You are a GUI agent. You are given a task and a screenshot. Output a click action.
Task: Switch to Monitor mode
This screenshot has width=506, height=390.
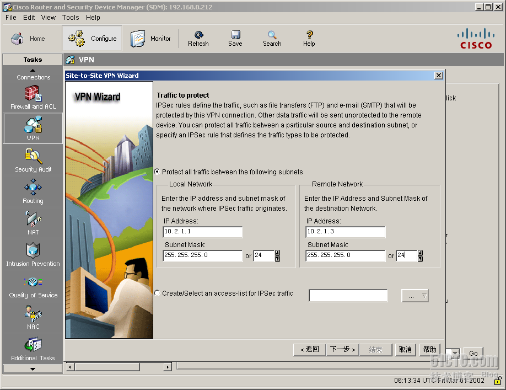(x=150, y=39)
